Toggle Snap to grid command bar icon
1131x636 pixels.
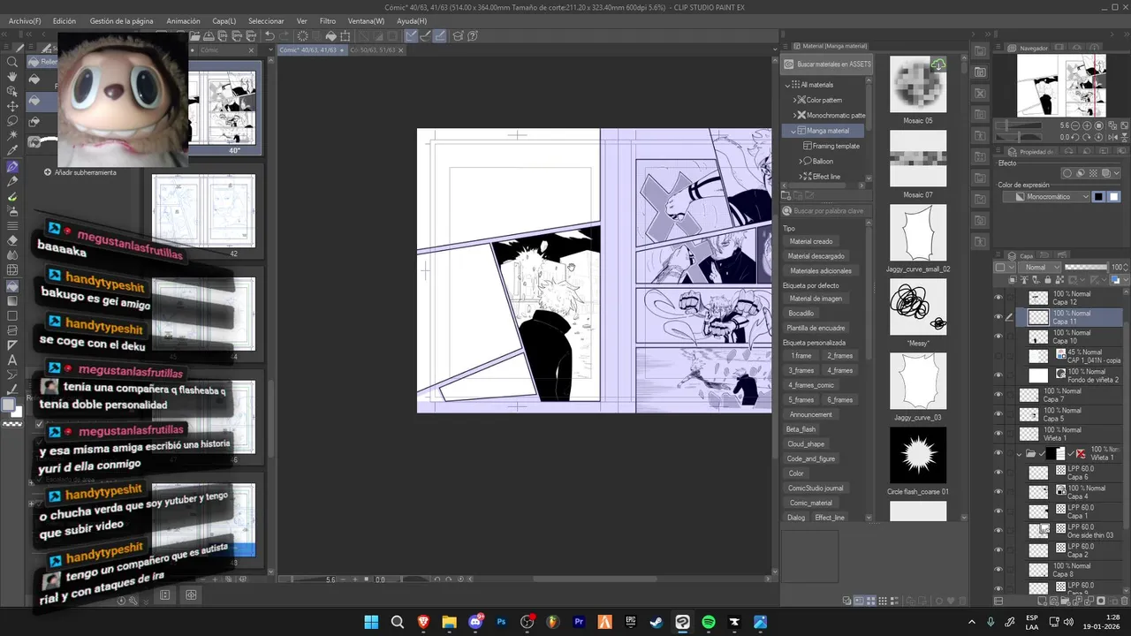pyautogui.click(x=442, y=36)
